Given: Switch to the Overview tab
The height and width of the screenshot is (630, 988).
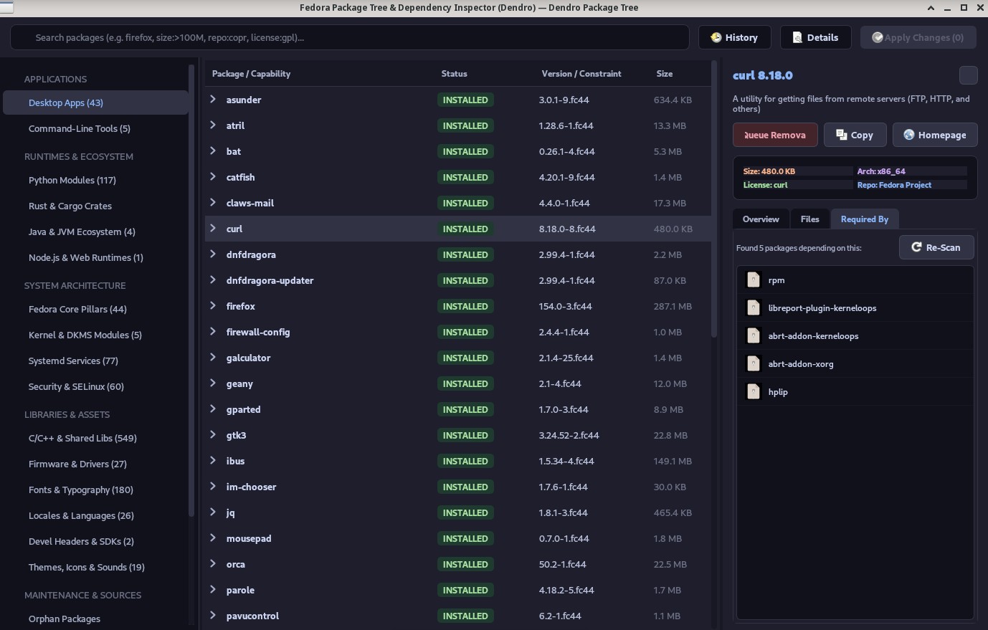Looking at the screenshot, I should (x=761, y=219).
